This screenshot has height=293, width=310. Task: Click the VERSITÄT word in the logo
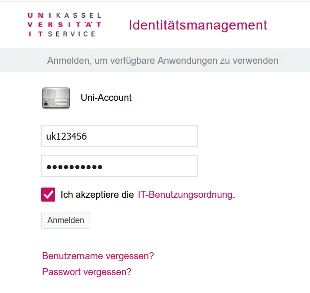pyautogui.click(x=65, y=25)
